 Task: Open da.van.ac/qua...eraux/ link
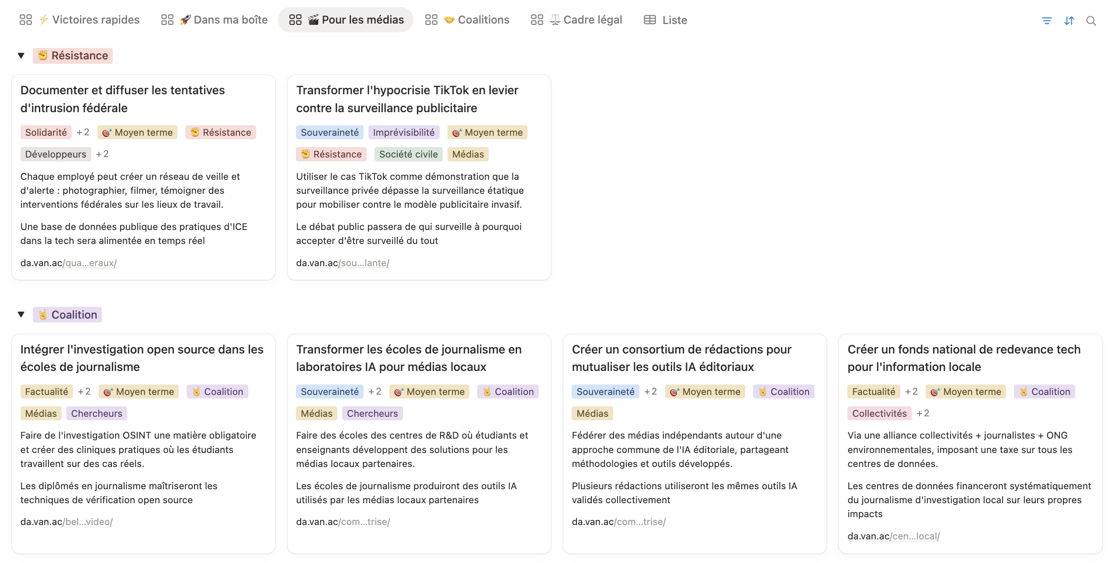click(69, 263)
